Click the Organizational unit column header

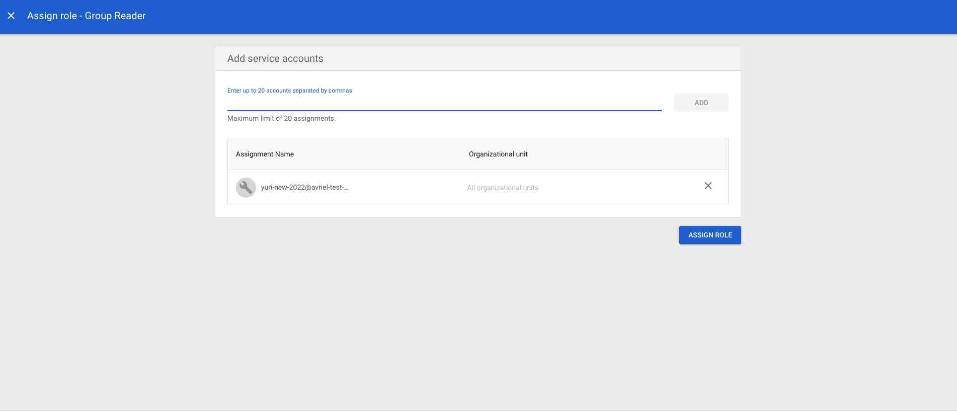498,154
